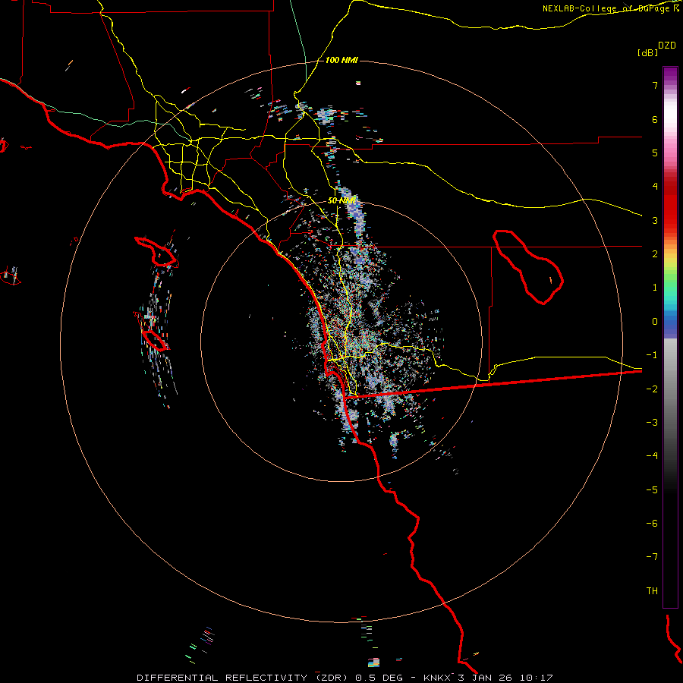Select the "-1" value on the color scale
Image resolution: width=683 pixels, height=683 pixels.
(x=652, y=355)
